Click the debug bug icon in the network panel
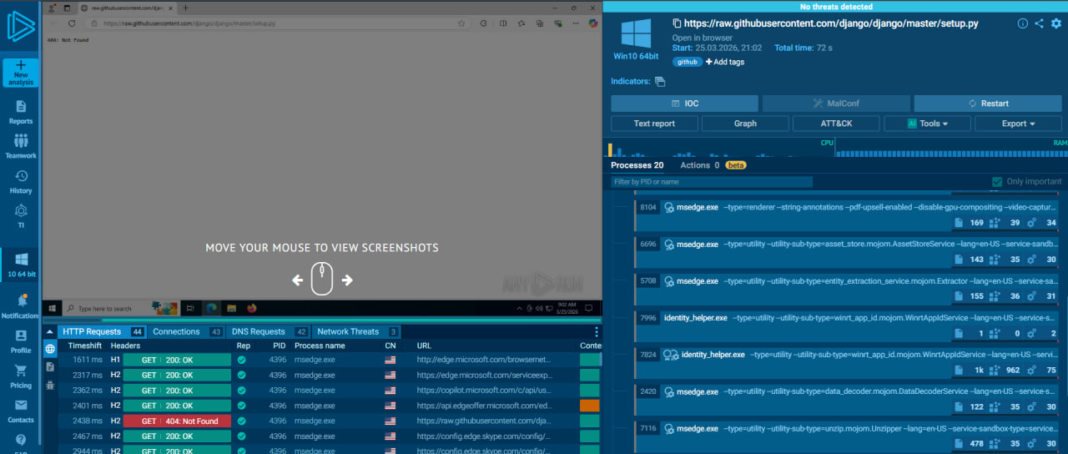The height and width of the screenshot is (454, 1068). click(50, 385)
